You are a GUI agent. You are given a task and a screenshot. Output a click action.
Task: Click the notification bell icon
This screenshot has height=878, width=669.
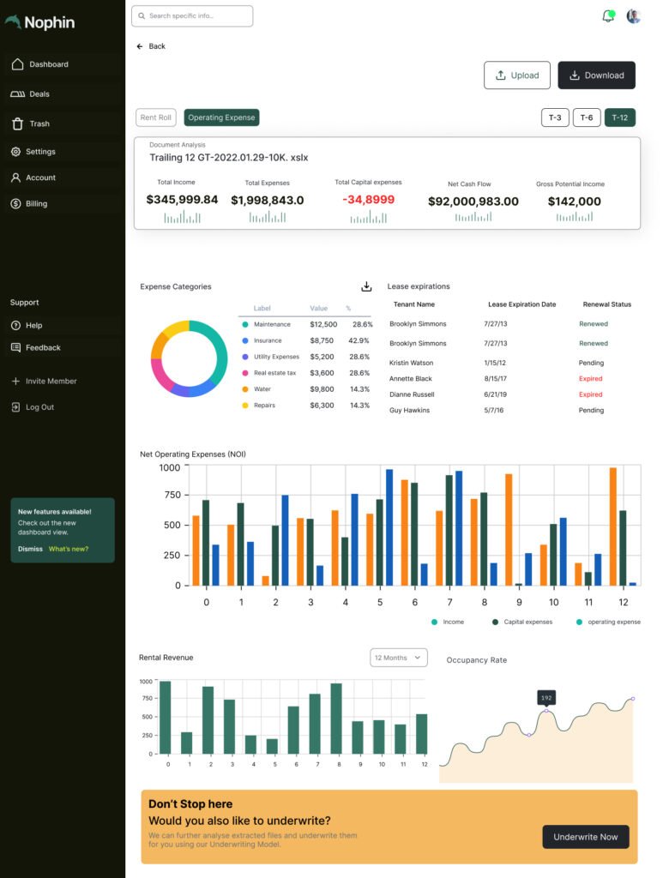pyautogui.click(x=608, y=16)
